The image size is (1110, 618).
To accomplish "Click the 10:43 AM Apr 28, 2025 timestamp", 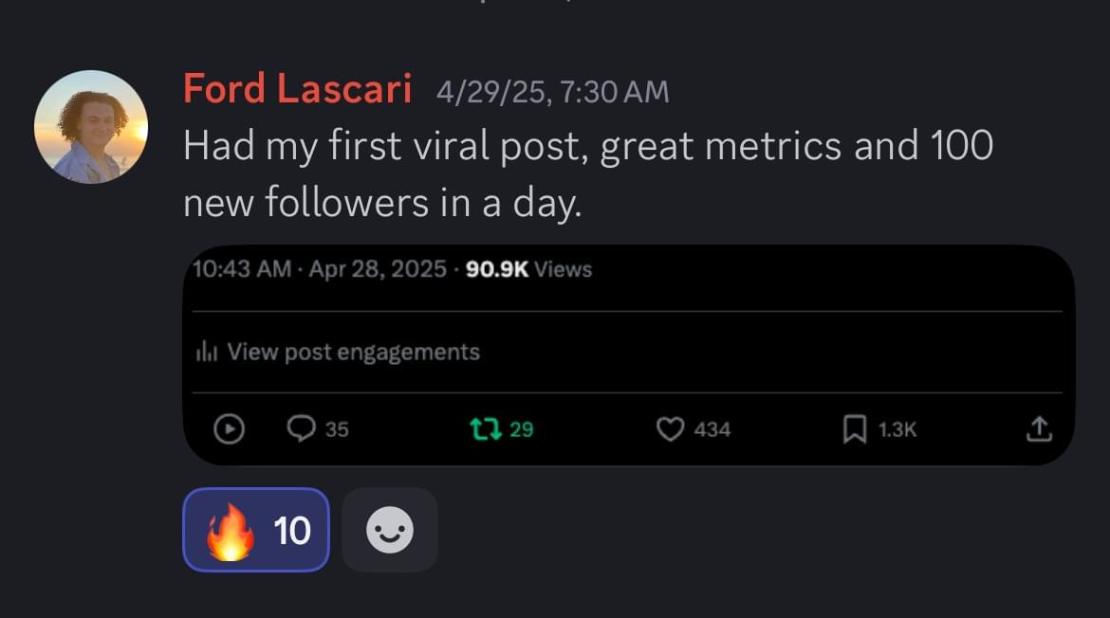I will click(319, 269).
